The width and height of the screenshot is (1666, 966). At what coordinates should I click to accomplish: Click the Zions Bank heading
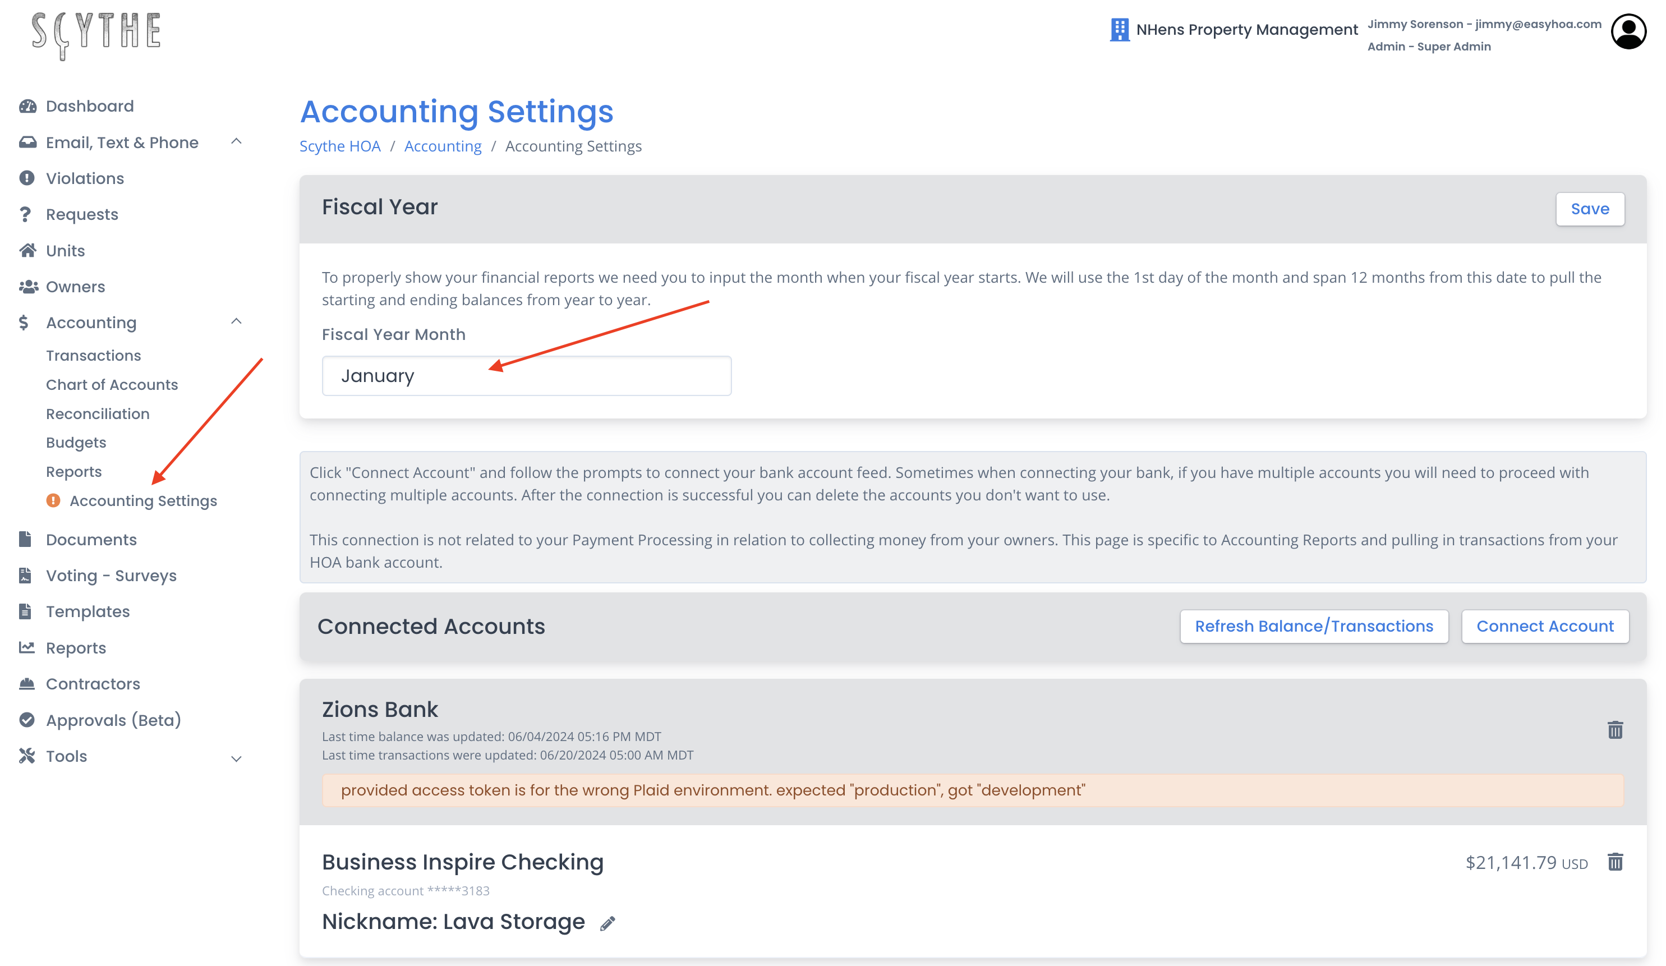pyautogui.click(x=379, y=709)
